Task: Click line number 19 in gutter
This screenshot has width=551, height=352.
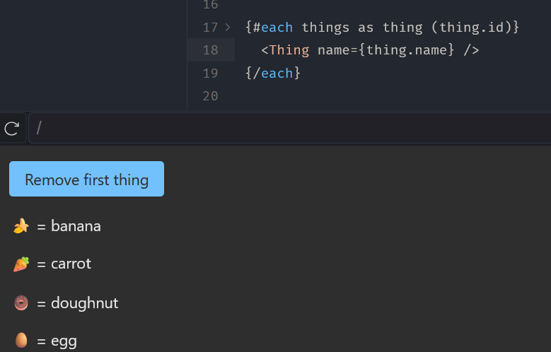Action: (x=210, y=73)
